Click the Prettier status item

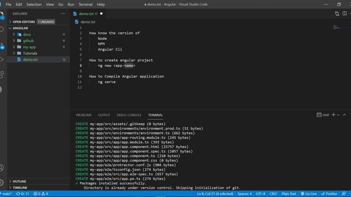click(x=329, y=194)
